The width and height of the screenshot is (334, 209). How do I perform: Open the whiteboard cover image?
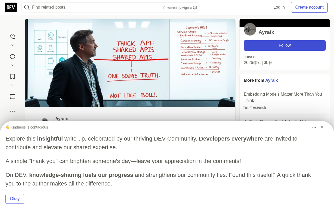click(x=130, y=63)
